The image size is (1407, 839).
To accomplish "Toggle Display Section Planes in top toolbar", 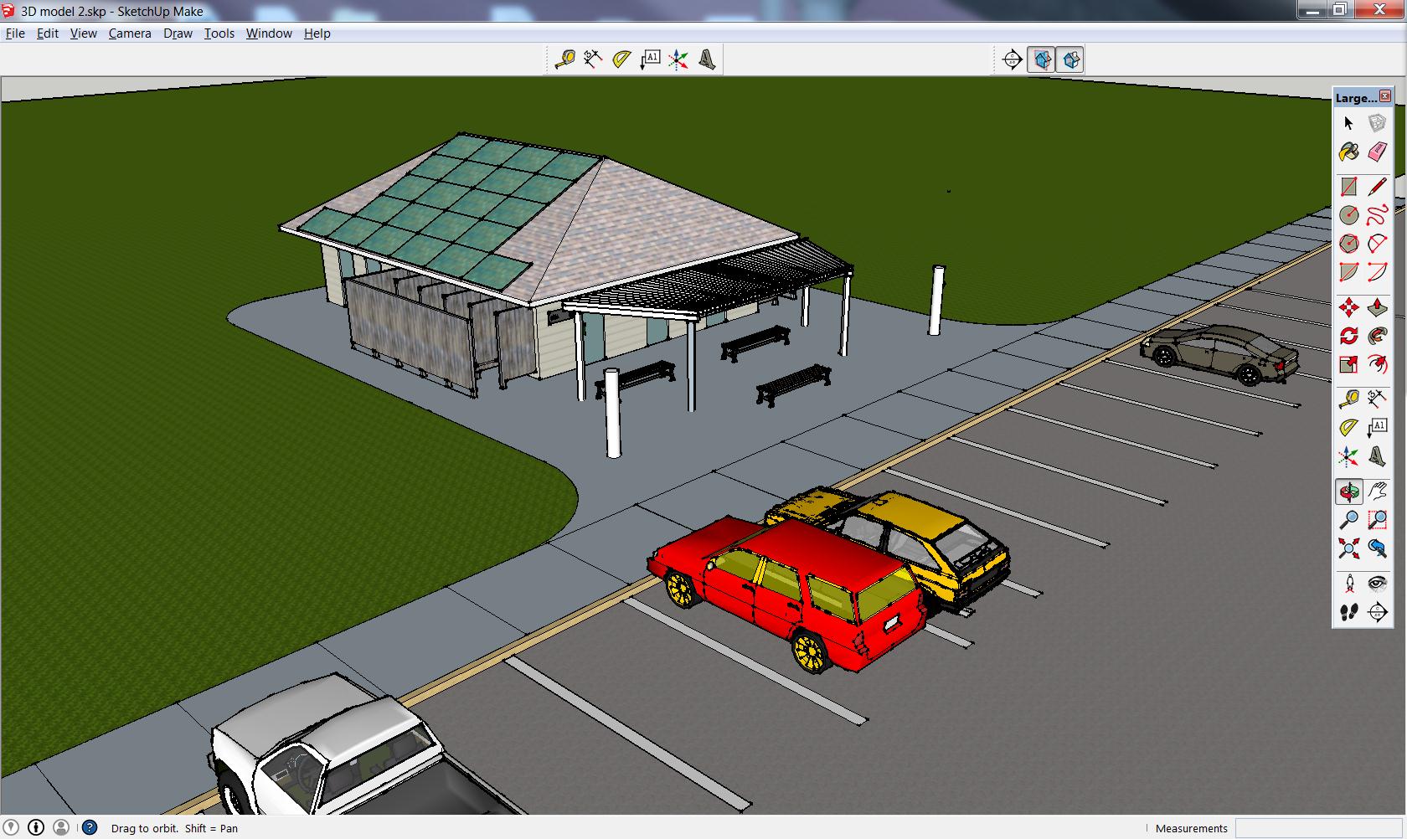I will [x=1041, y=59].
